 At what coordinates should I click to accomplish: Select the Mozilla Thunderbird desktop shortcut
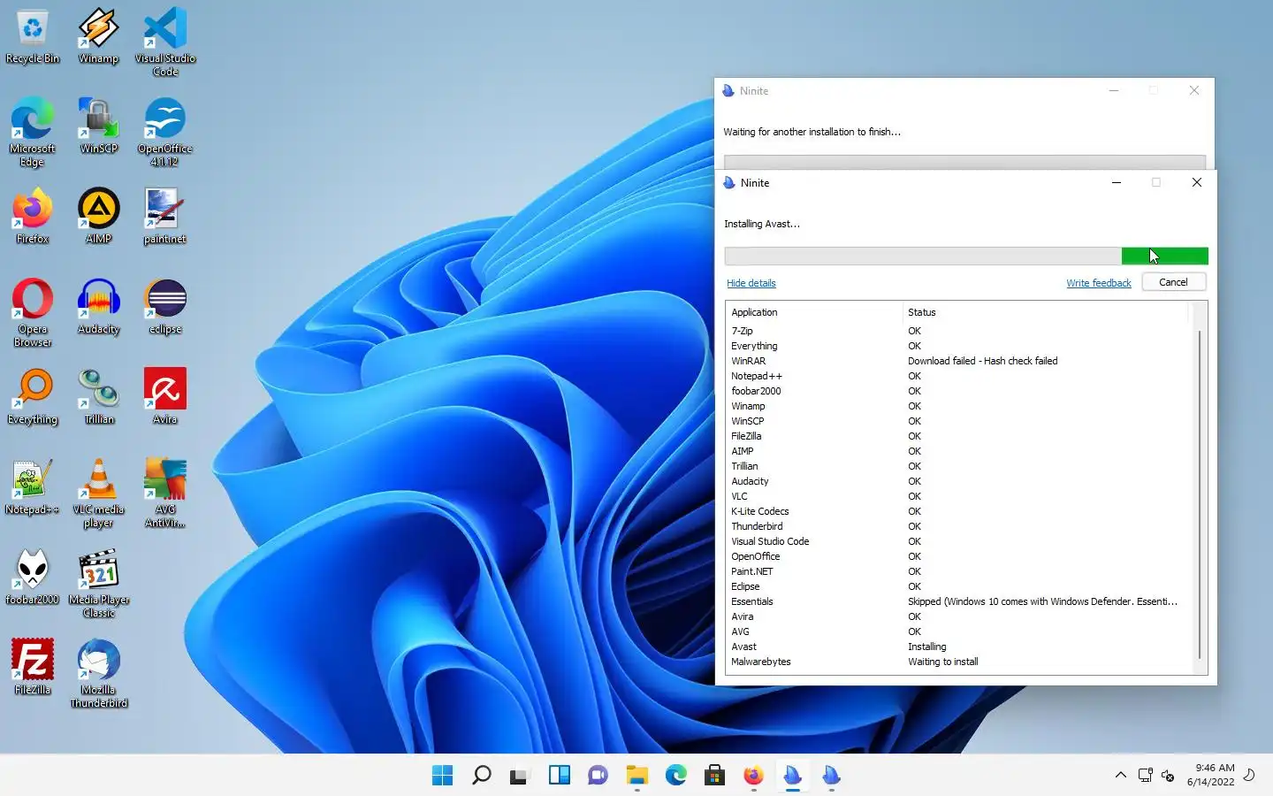[98, 674]
